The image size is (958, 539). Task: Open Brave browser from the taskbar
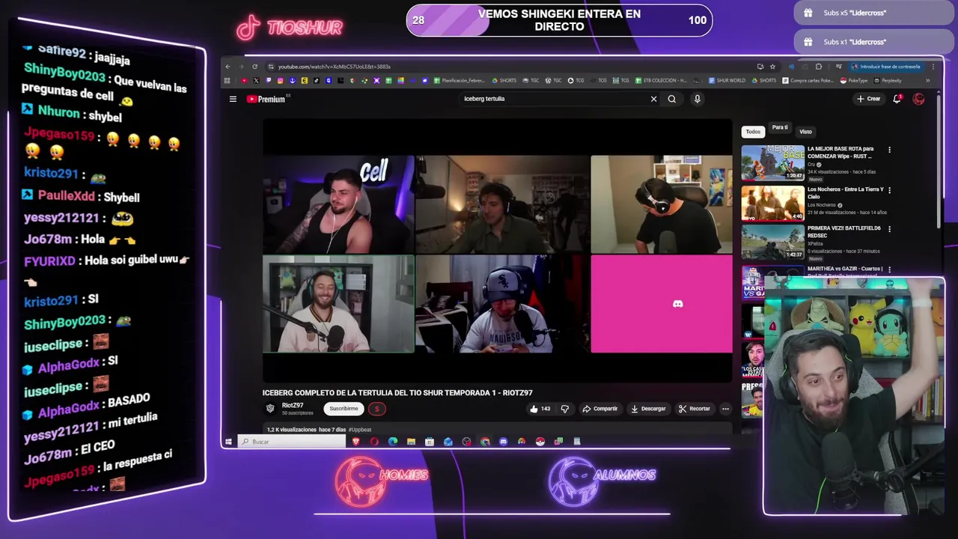(356, 442)
